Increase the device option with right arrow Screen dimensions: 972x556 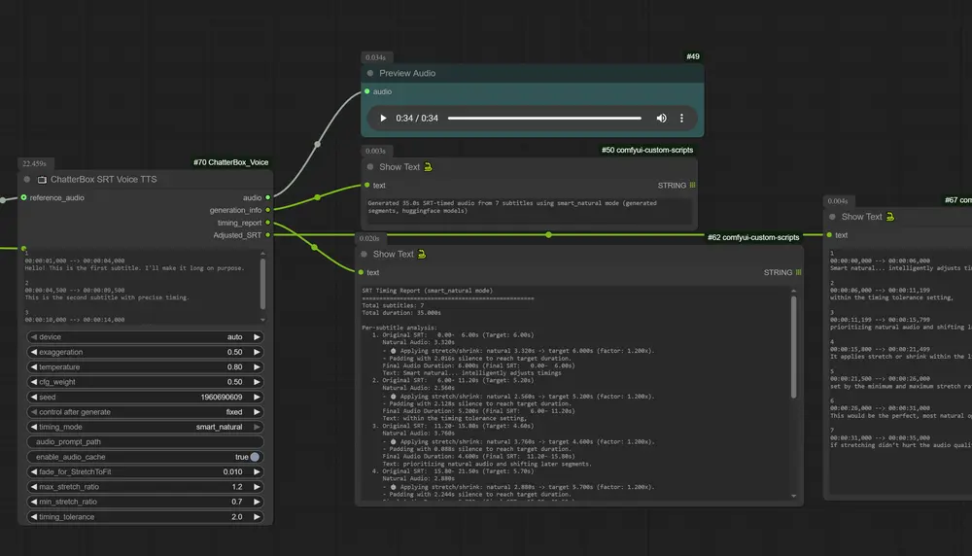tap(257, 337)
